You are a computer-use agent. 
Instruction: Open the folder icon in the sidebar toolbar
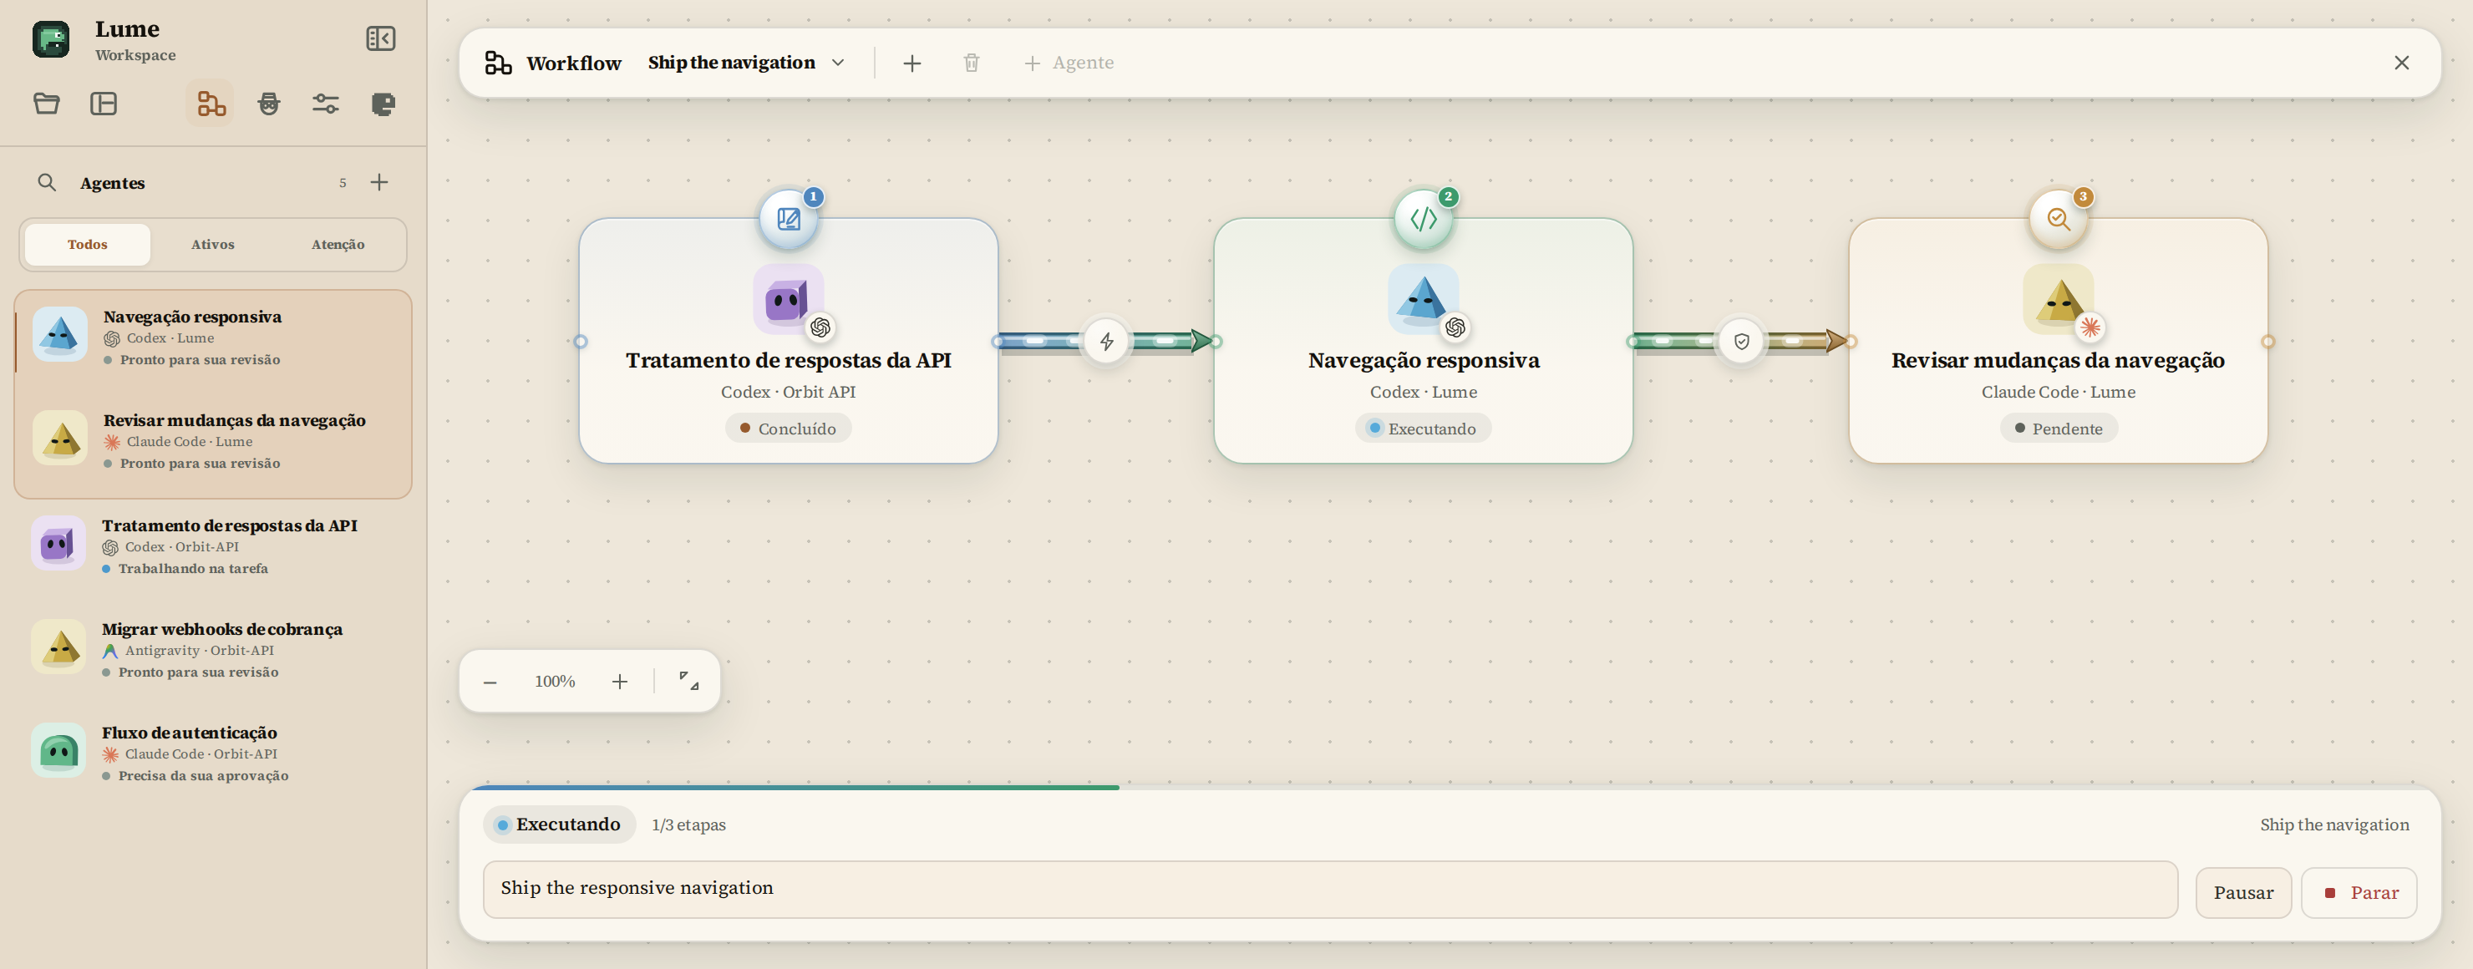coord(46,104)
